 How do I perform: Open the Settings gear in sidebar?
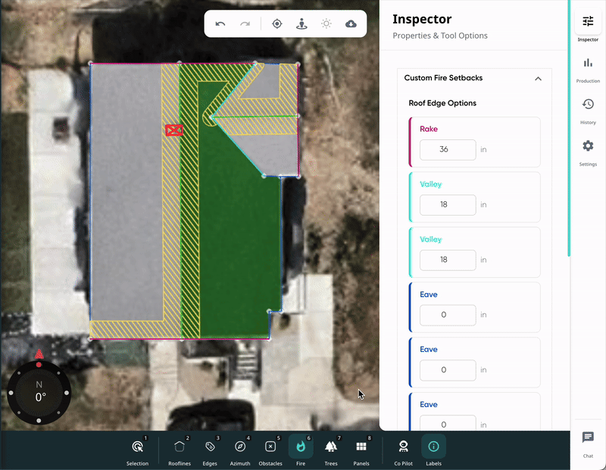588,151
